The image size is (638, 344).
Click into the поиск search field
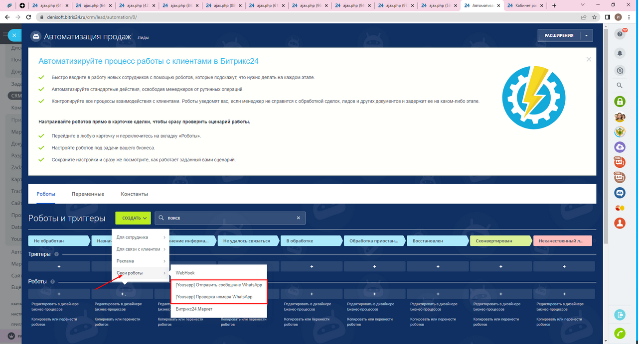point(229,218)
